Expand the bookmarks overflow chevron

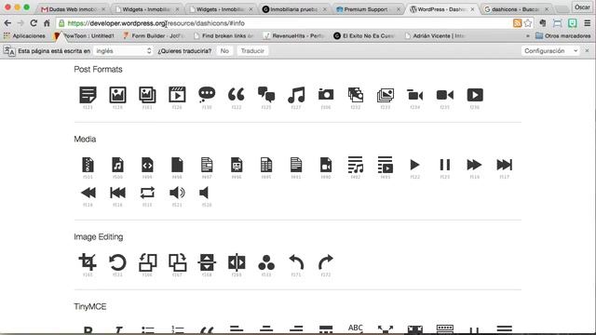click(x=528, y=35)
